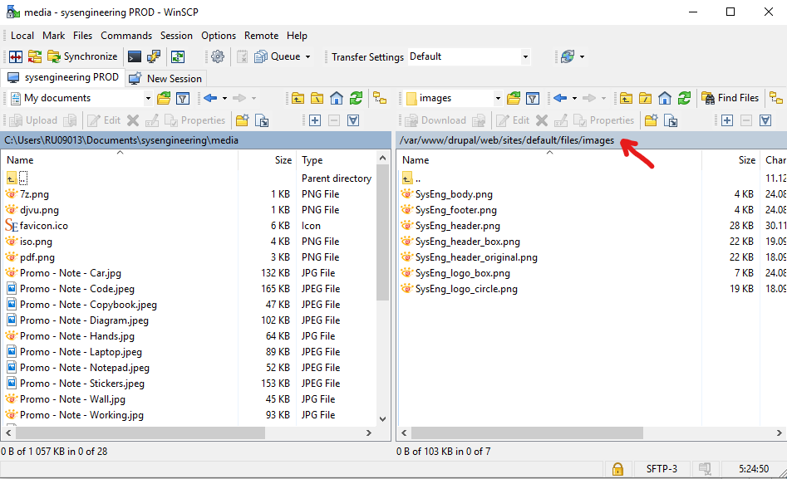Click the Compare Directories toolbar icon

pyautogui.click(x=16, y=56)
